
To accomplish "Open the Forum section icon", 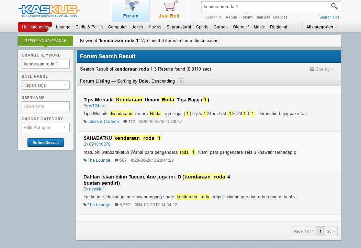I will point(132,6).
